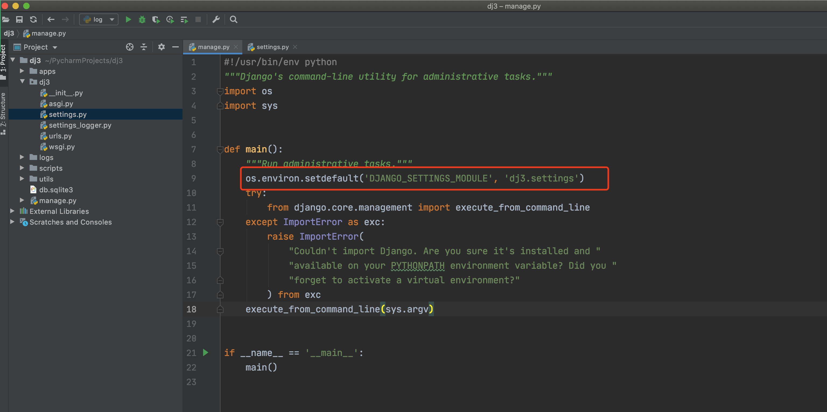Fold the def main() block at line 7
This screenshot has width=827, height=412.
(x=220, y=150)
